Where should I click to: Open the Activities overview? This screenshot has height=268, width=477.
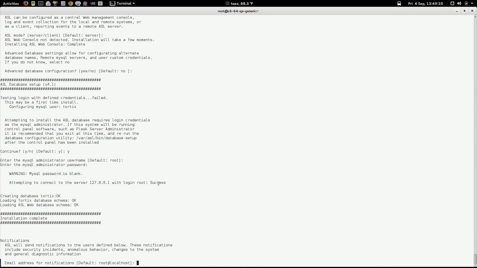coord(11,3)
